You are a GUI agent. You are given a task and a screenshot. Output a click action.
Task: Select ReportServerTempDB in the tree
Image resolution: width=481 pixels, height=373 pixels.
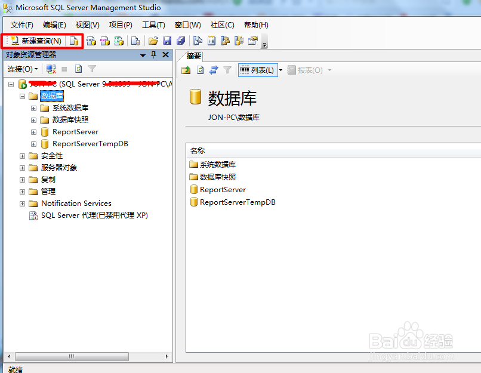tap(90, 144)
